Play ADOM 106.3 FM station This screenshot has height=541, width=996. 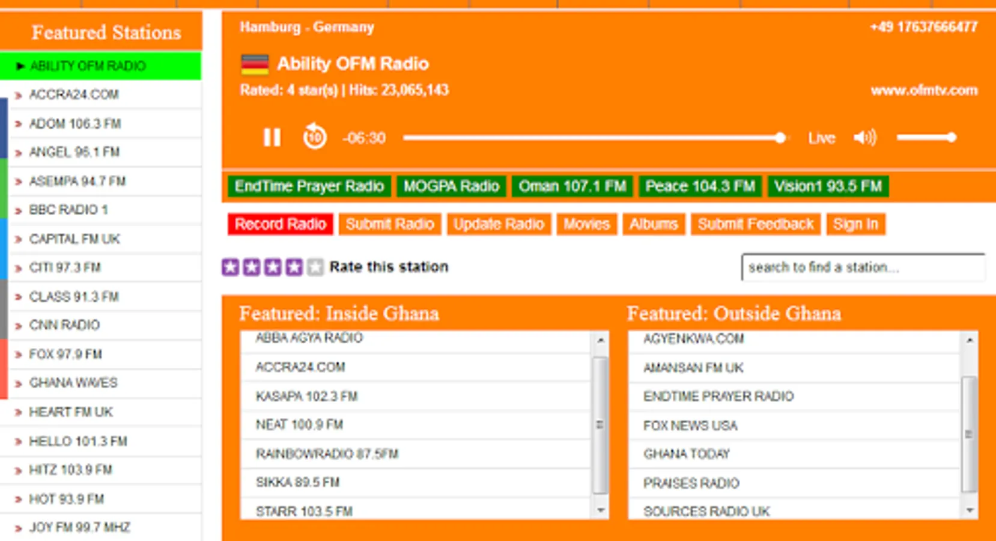coord(101,123)
